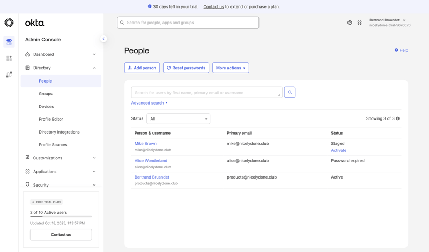The width and height of the screenshot is (429, 252).
Task: Click the info icon next to Showing 3 of 3
Action: click(397, 118)
